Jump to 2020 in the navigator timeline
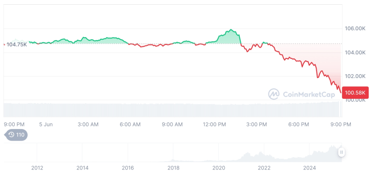Viewport: 373px width, 173px height. 219,168
